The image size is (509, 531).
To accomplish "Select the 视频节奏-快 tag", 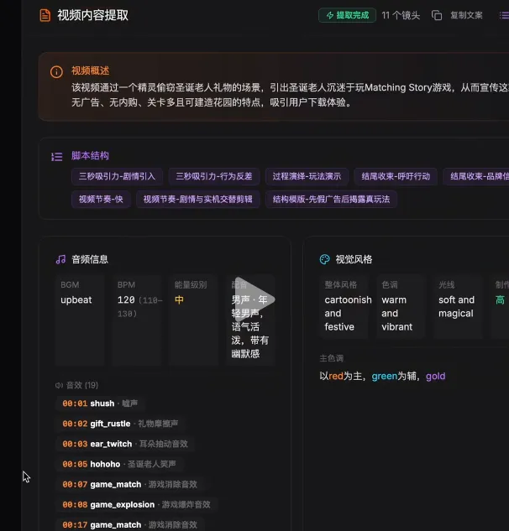I will tap(101, 199).
